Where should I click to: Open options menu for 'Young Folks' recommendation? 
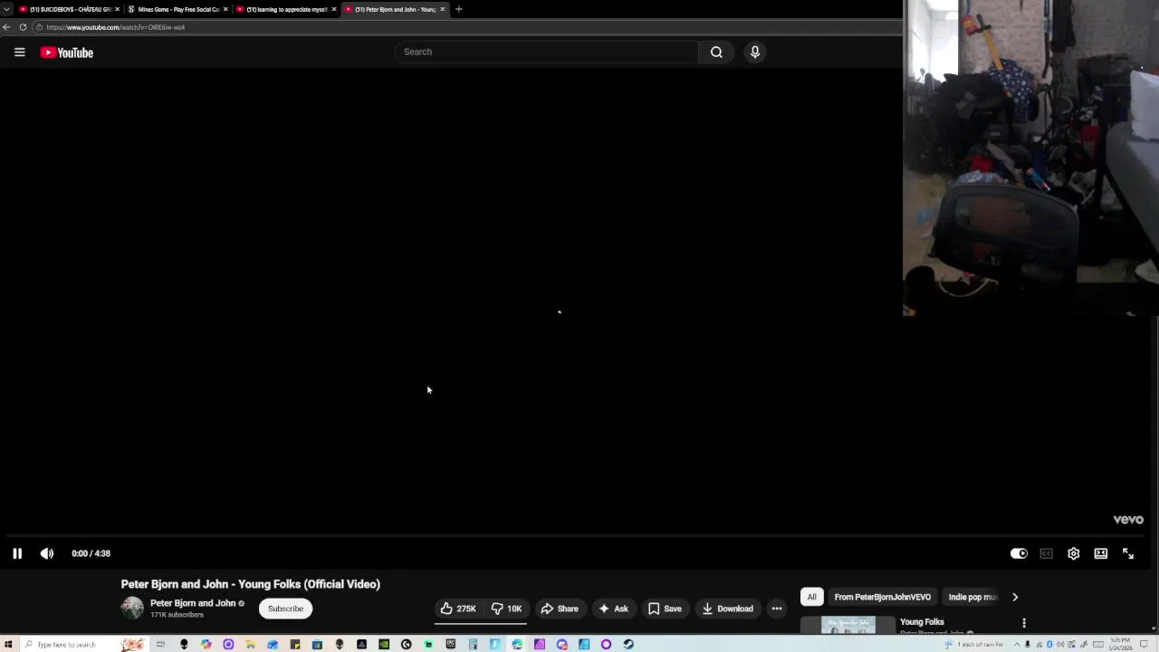(x=1024, y=623)
